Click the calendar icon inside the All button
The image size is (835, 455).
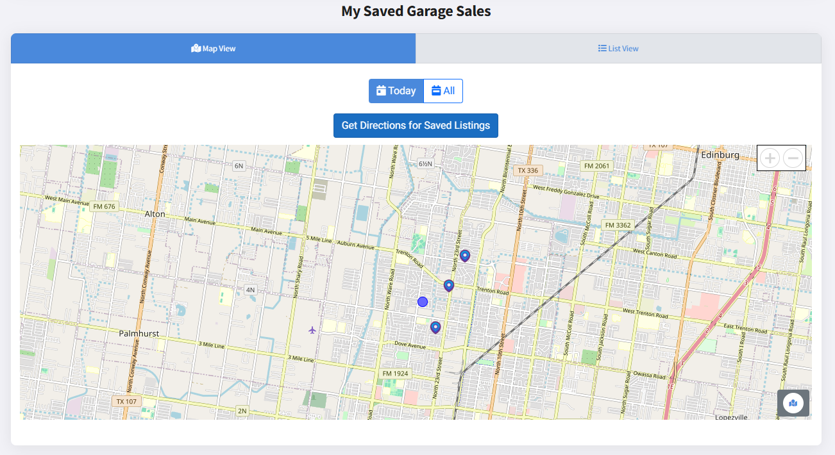(436, 90)
